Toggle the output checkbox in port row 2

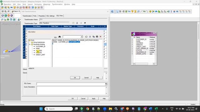(x=104, y=31)
